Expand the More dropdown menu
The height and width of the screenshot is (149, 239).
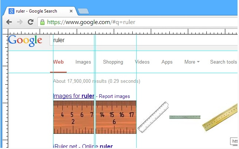tap(192, 62)
